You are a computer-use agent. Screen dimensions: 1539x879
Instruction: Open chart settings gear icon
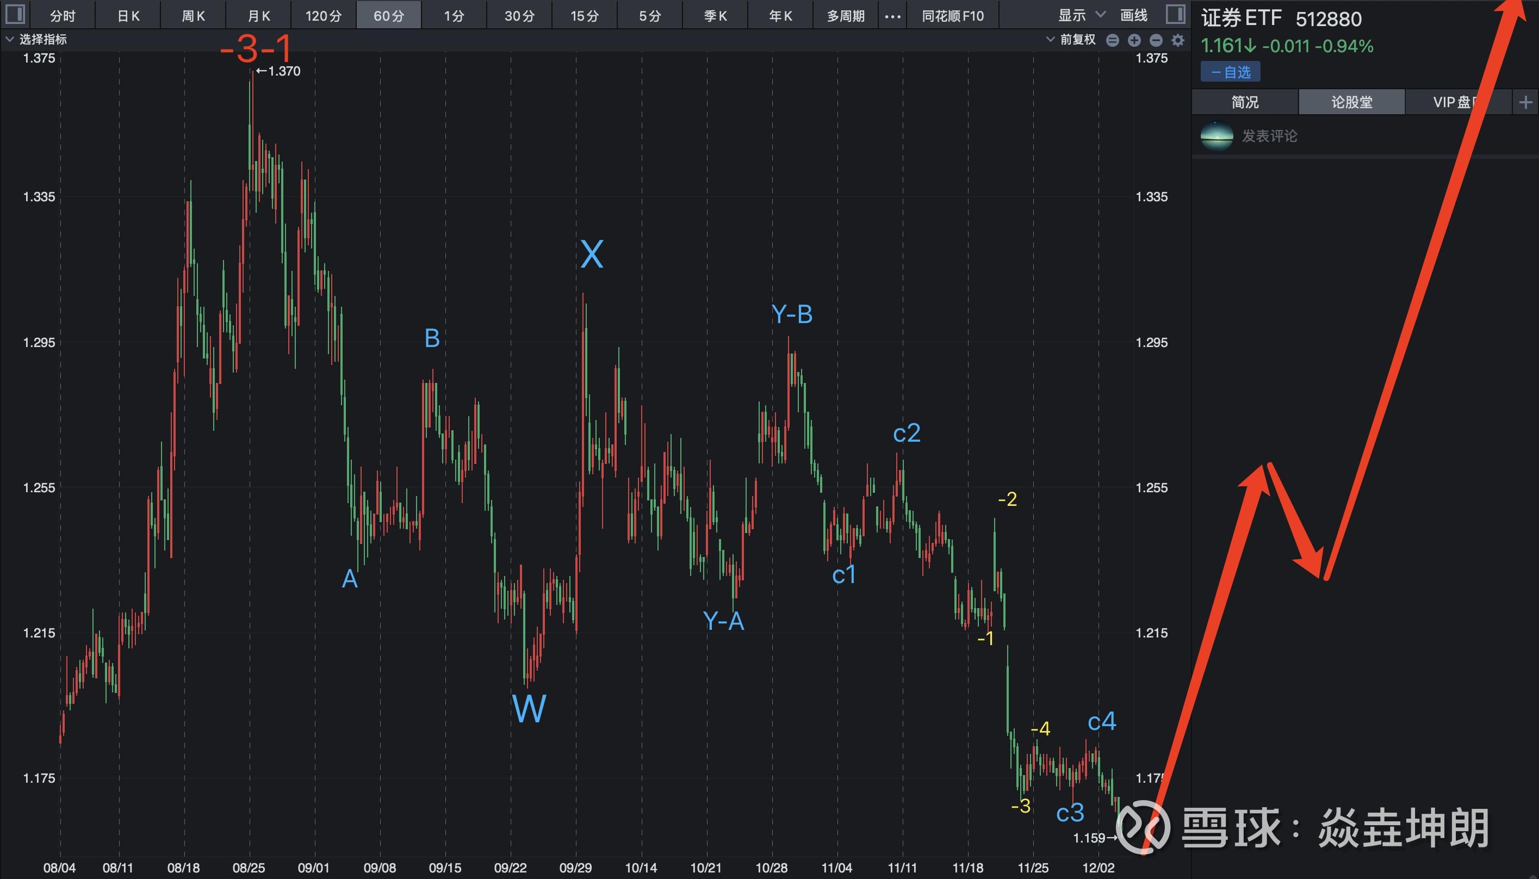coord(1177,40)
